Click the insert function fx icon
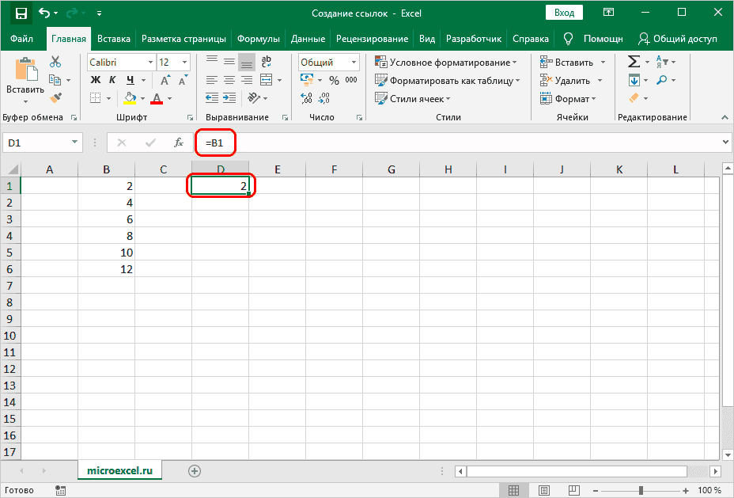The width and height of the screenshot is (734, 498). pyautogui.click(x=180, y=143)
